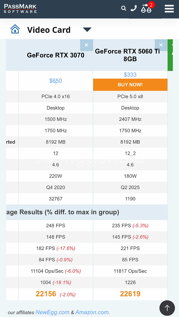Click the orange 22619 combined score
Screen dimensions: 179x317
tap(130, 293)
